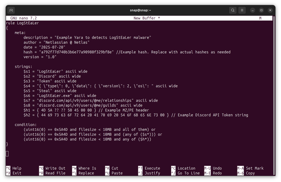Viewport: 281px width, 182px height.
Task: Click the Exit shortcut in nano
Action: point(16,173)
